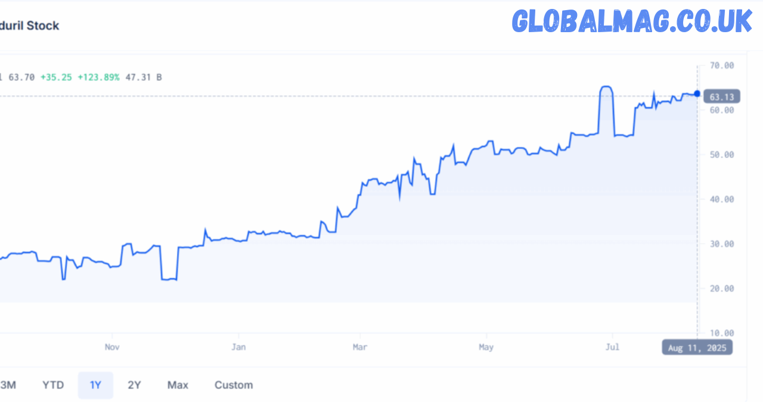
Task: Click the Jul label on the time axis
Action: coord(612,347)
